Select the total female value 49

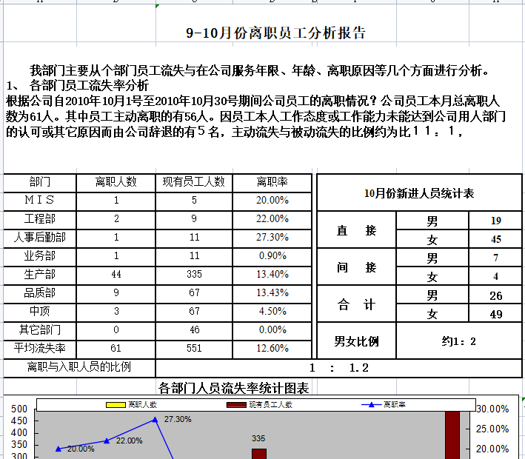[x=495, y=314]
